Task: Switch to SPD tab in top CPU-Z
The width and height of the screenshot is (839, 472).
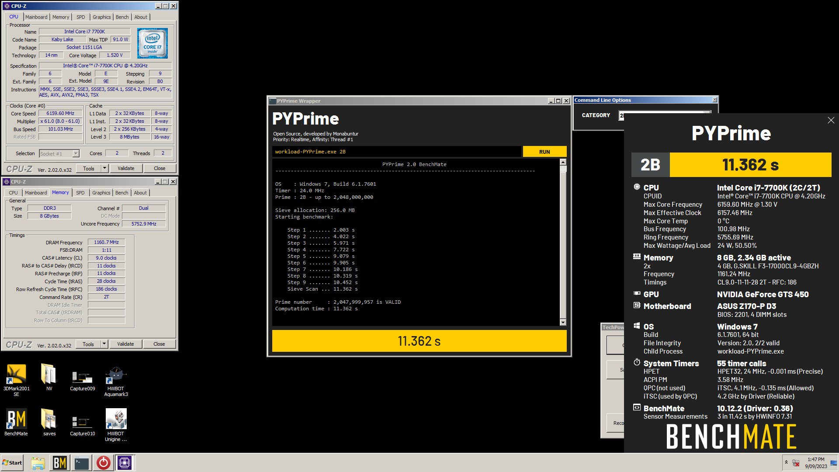Action: (81, 17)
